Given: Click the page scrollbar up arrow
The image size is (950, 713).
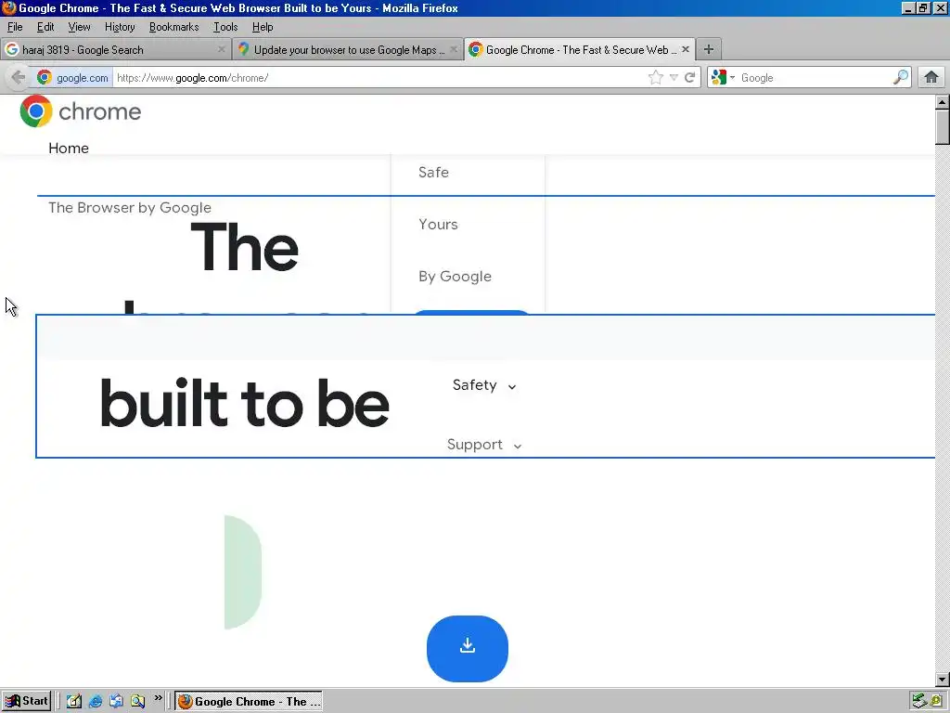Looking at the screenshot, I should click(943, 102).
